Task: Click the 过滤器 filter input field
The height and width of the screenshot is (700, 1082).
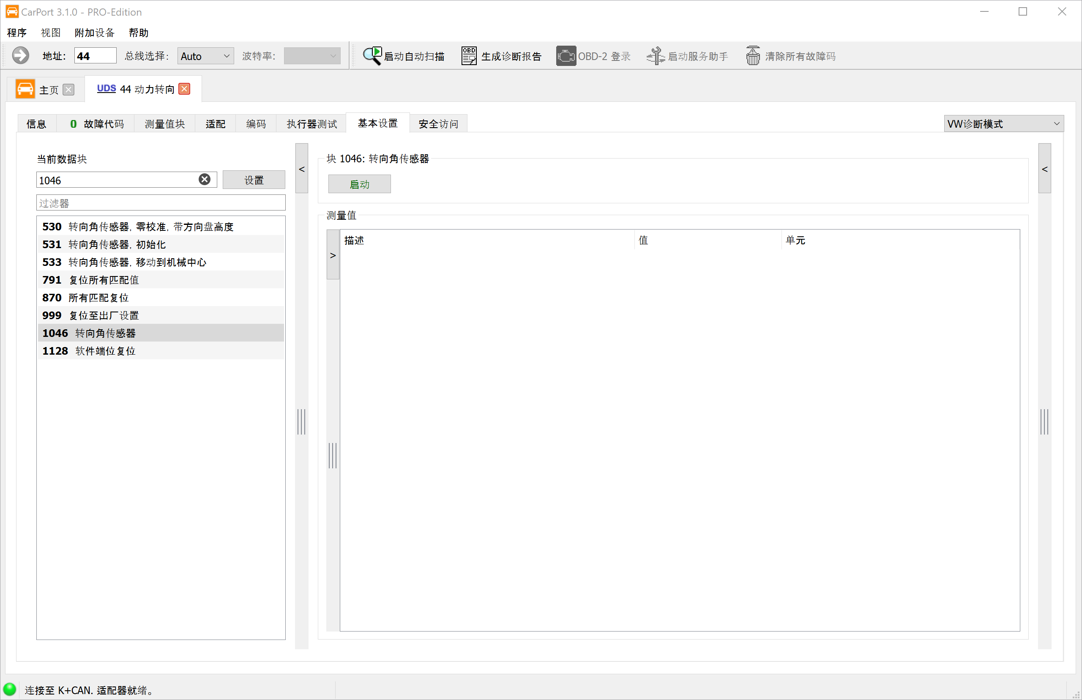Action: point(161,203)
